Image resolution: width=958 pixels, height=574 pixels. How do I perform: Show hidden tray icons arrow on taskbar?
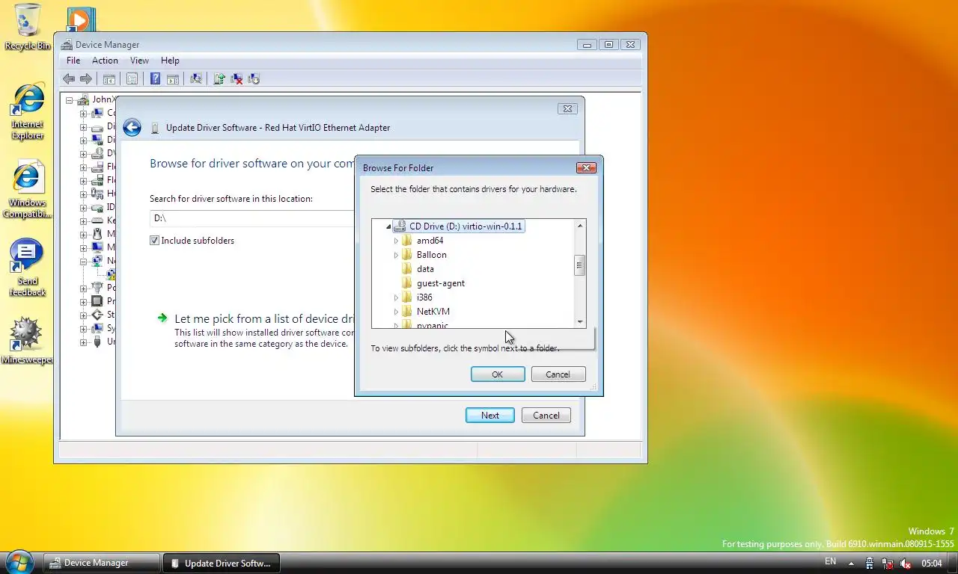click(x=851, y=563)
